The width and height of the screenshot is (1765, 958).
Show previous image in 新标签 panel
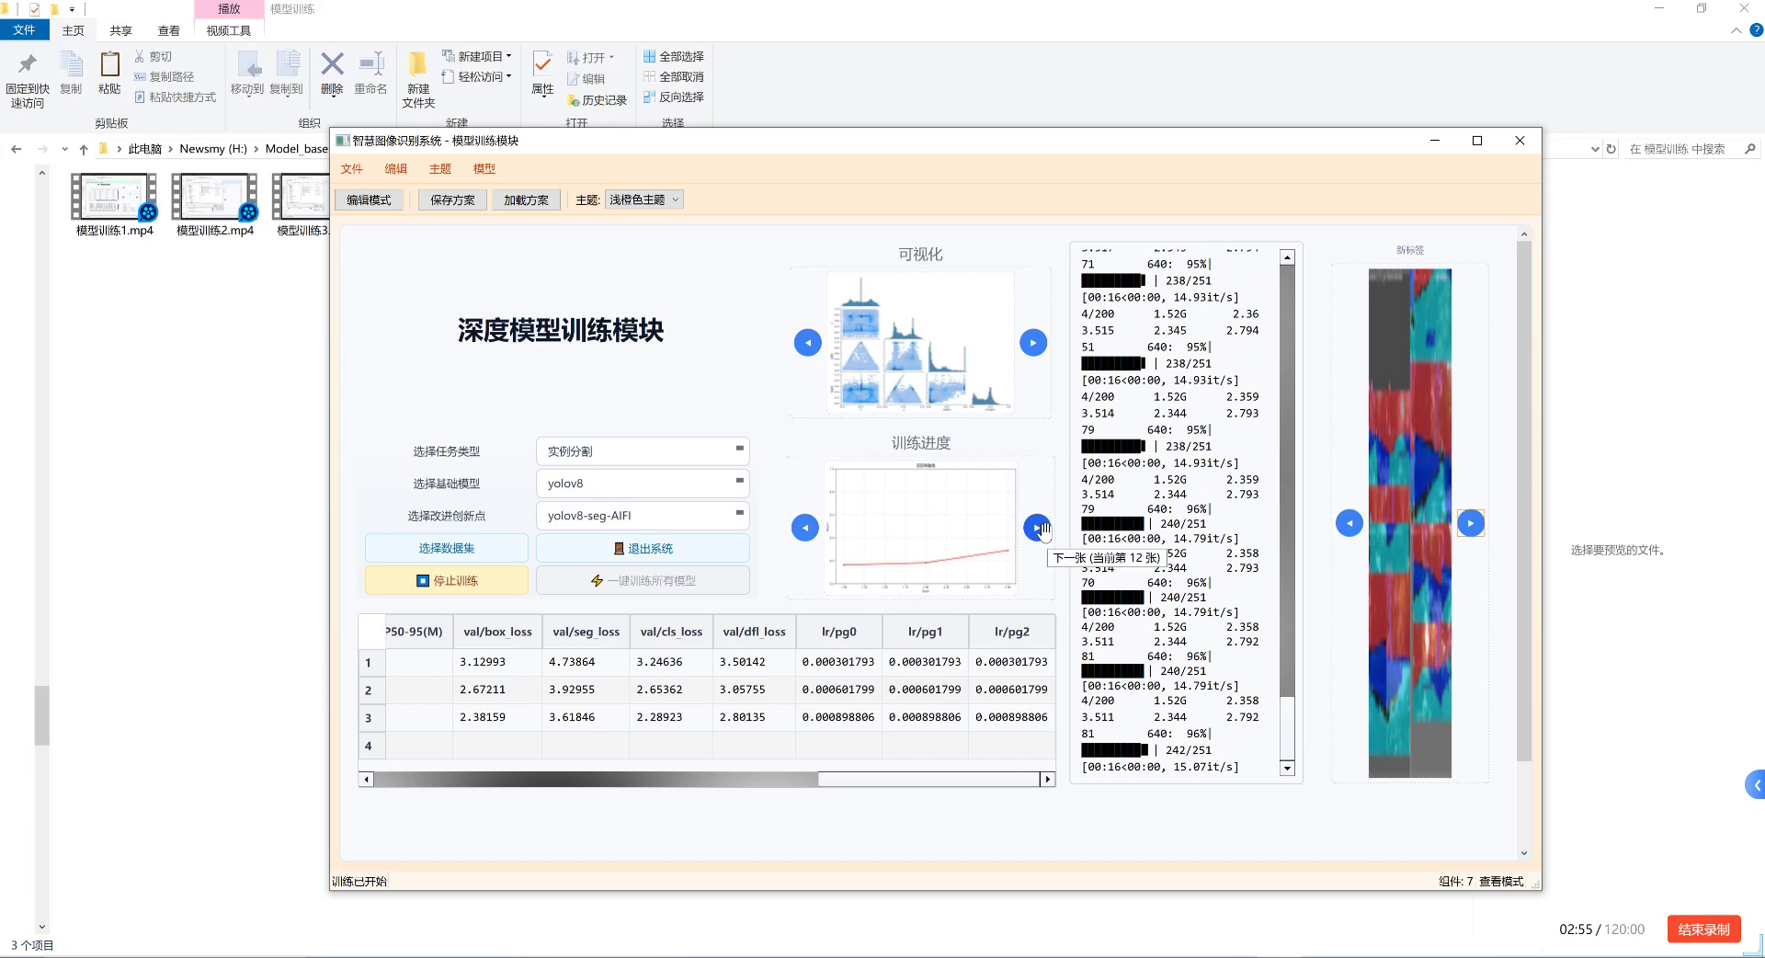tap(1349, 523)
